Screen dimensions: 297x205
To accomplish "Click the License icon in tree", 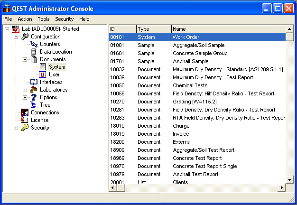I will click(25, 120).
